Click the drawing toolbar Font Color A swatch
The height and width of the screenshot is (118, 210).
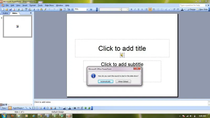(70, 108)
